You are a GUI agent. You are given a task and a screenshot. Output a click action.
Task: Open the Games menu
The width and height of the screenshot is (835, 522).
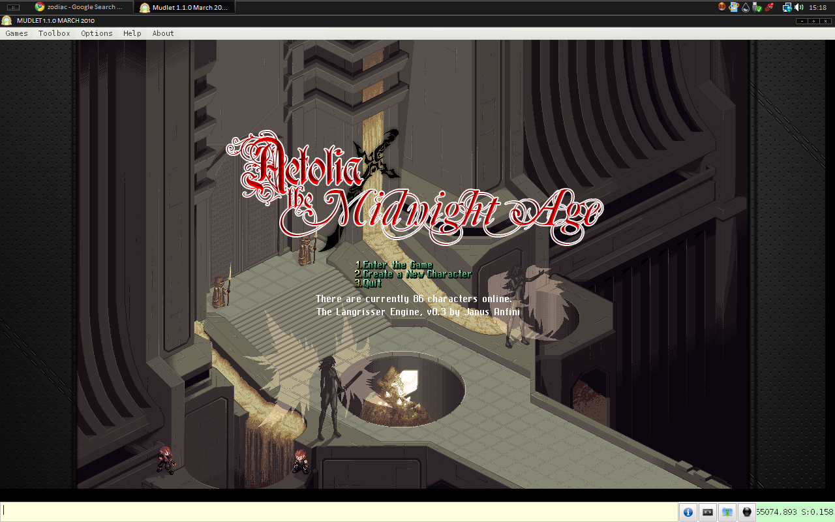coord(17,33)
